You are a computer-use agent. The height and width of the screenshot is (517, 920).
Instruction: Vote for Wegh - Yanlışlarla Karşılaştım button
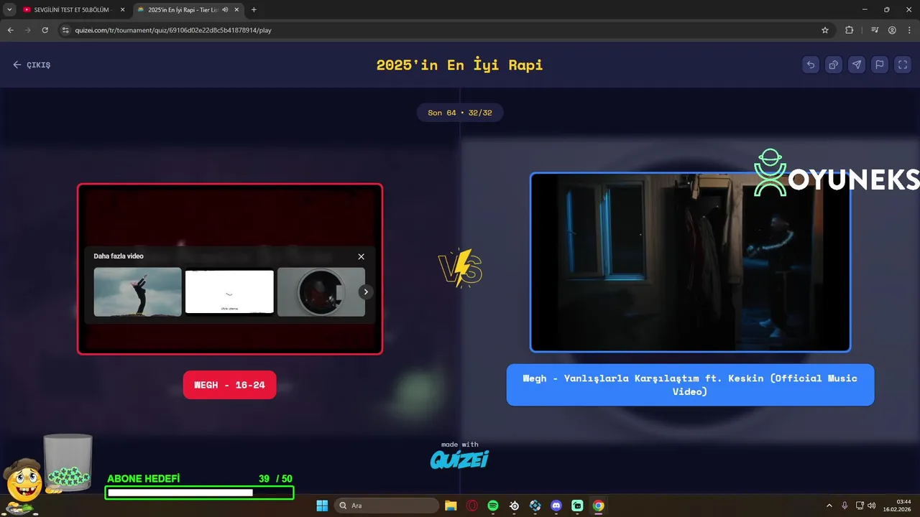pos(690,385)
